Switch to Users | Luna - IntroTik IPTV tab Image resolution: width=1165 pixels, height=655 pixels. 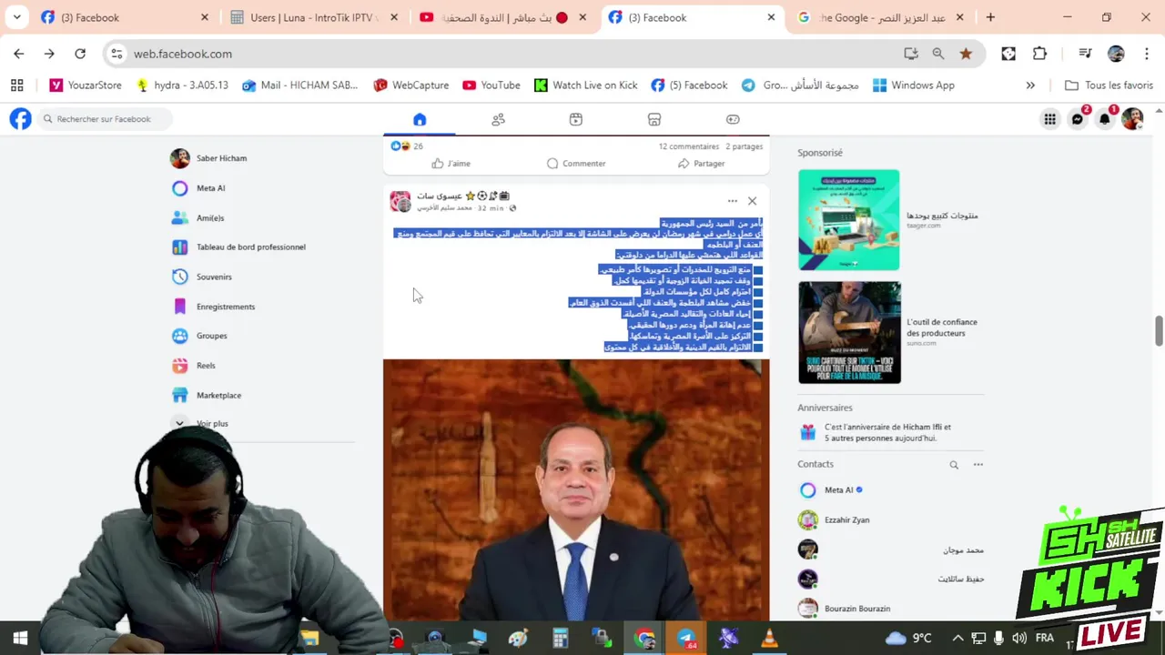click(312, 17)
